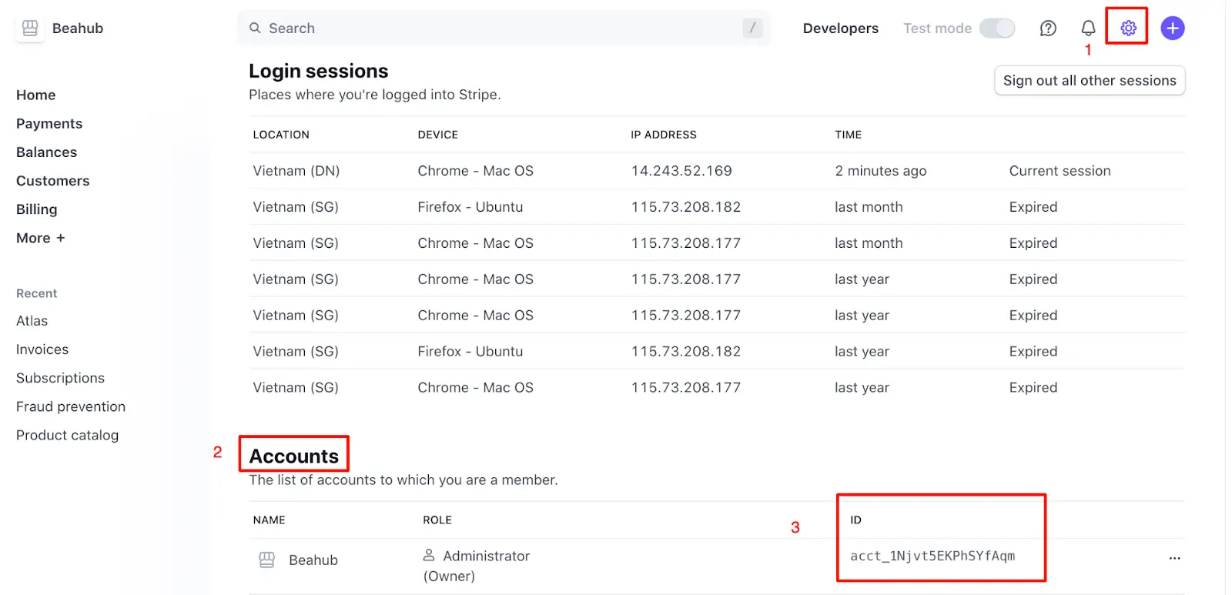Click the 2 minutes ago time cell
This screenshot has height=595, width=1232.
coord(881,171)
